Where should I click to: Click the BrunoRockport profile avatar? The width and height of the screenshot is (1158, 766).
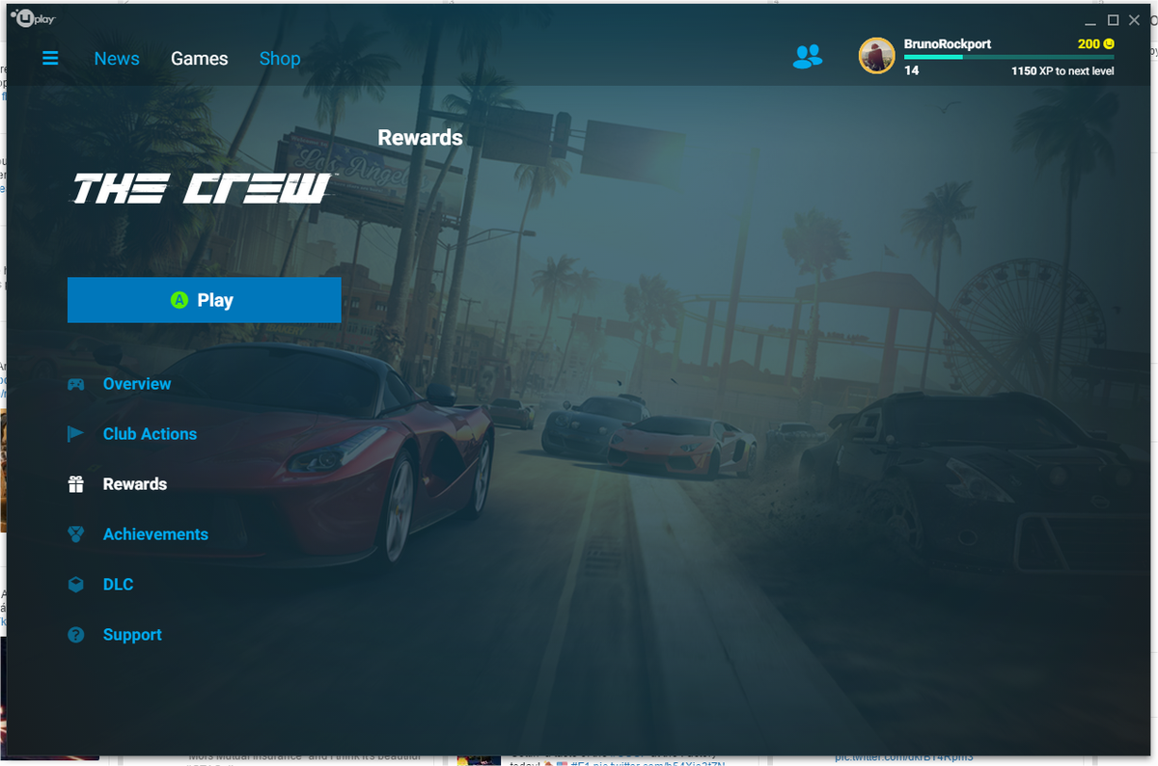(x=876, y=56)
